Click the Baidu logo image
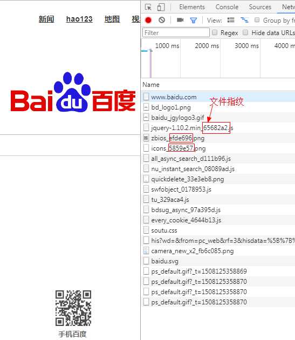Screen dimensions: 295x340 [73, 93]
